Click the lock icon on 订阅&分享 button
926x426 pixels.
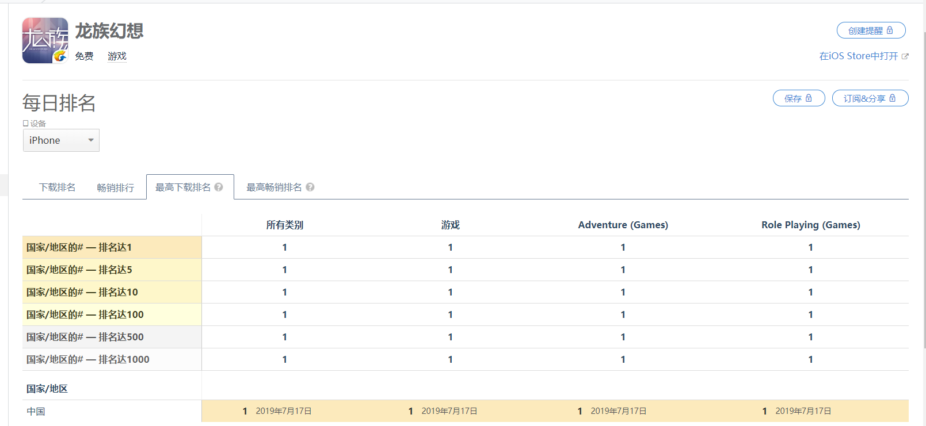point(892,98)
